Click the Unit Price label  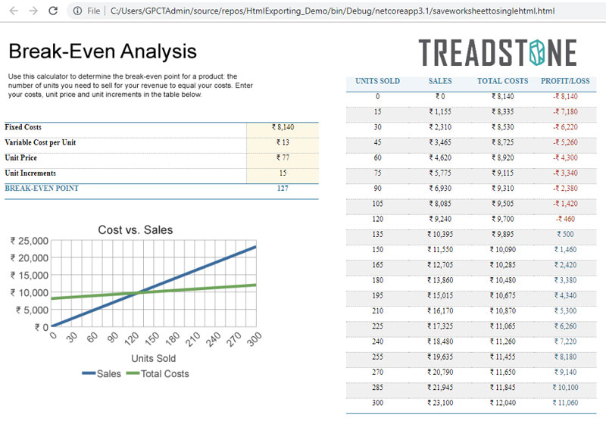point(21,157)
